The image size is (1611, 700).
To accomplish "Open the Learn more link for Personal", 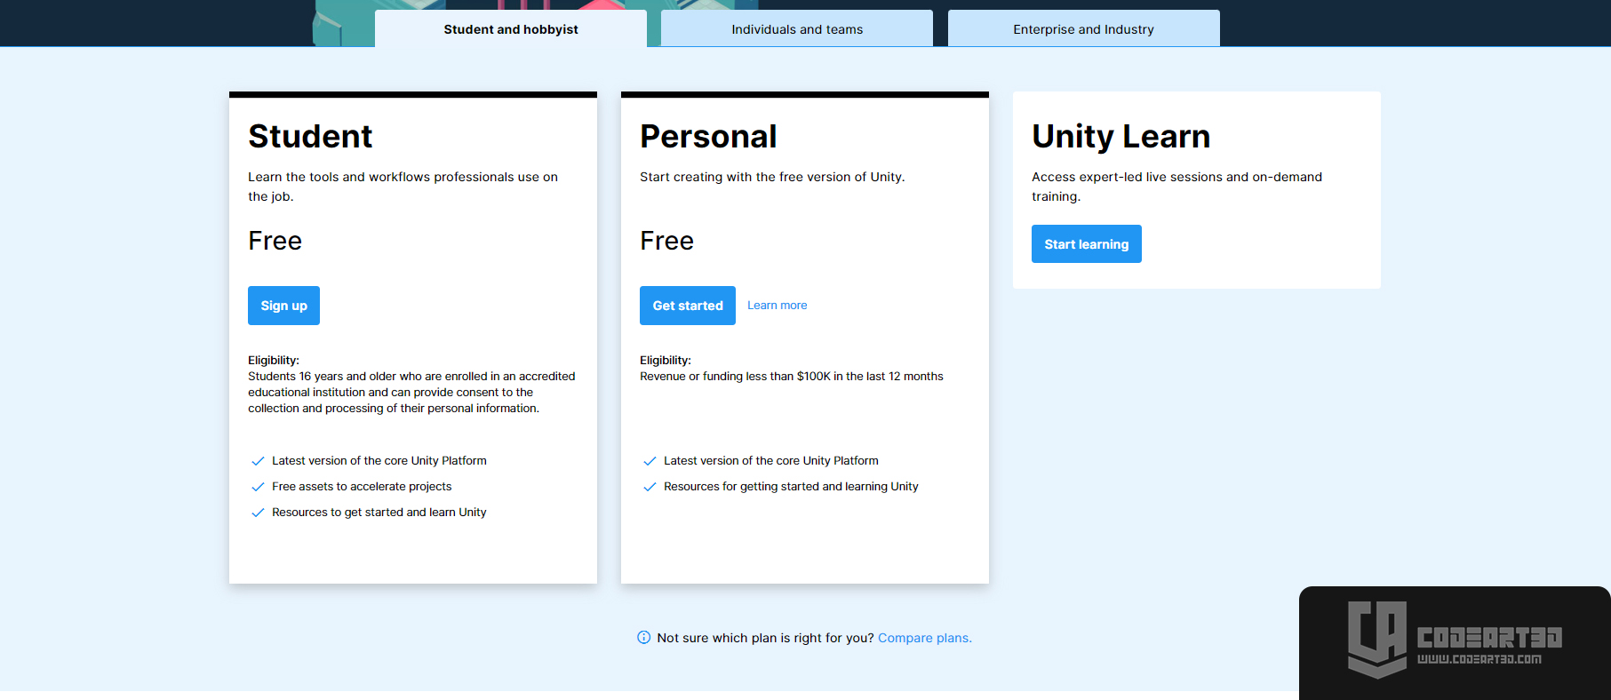I will (x=778, y=306).
